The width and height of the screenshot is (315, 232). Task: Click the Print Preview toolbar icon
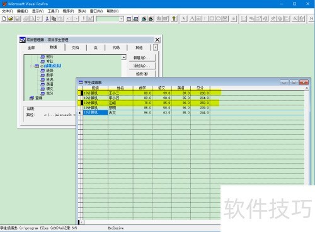pos(33,19)
